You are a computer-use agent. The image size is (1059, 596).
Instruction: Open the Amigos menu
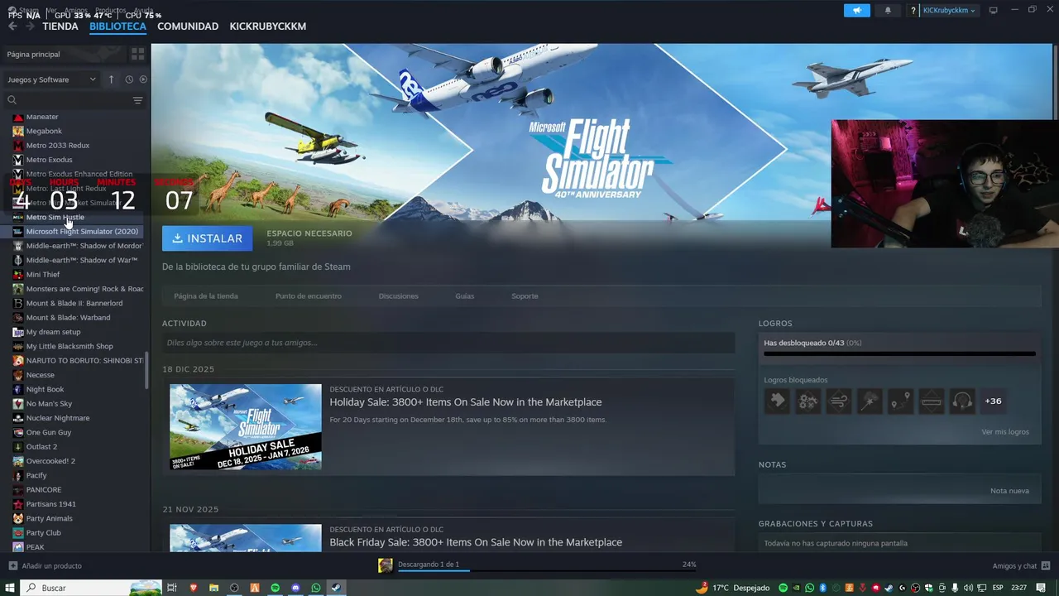click(76, 10)
